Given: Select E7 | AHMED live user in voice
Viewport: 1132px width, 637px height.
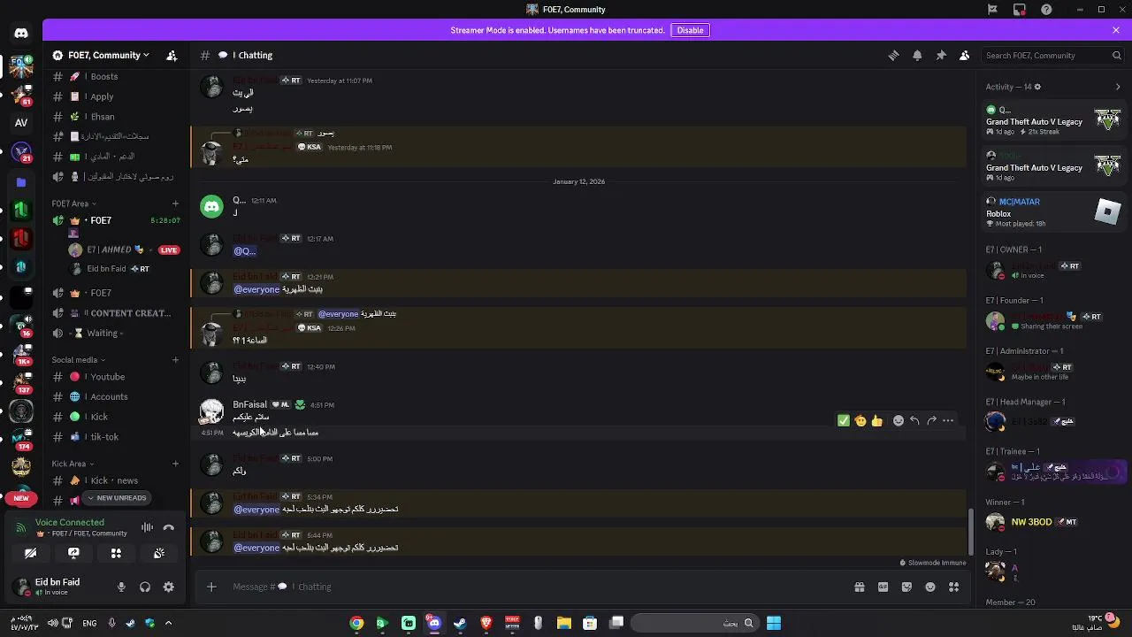Looking at the screenshot, I should coord(124,250).
